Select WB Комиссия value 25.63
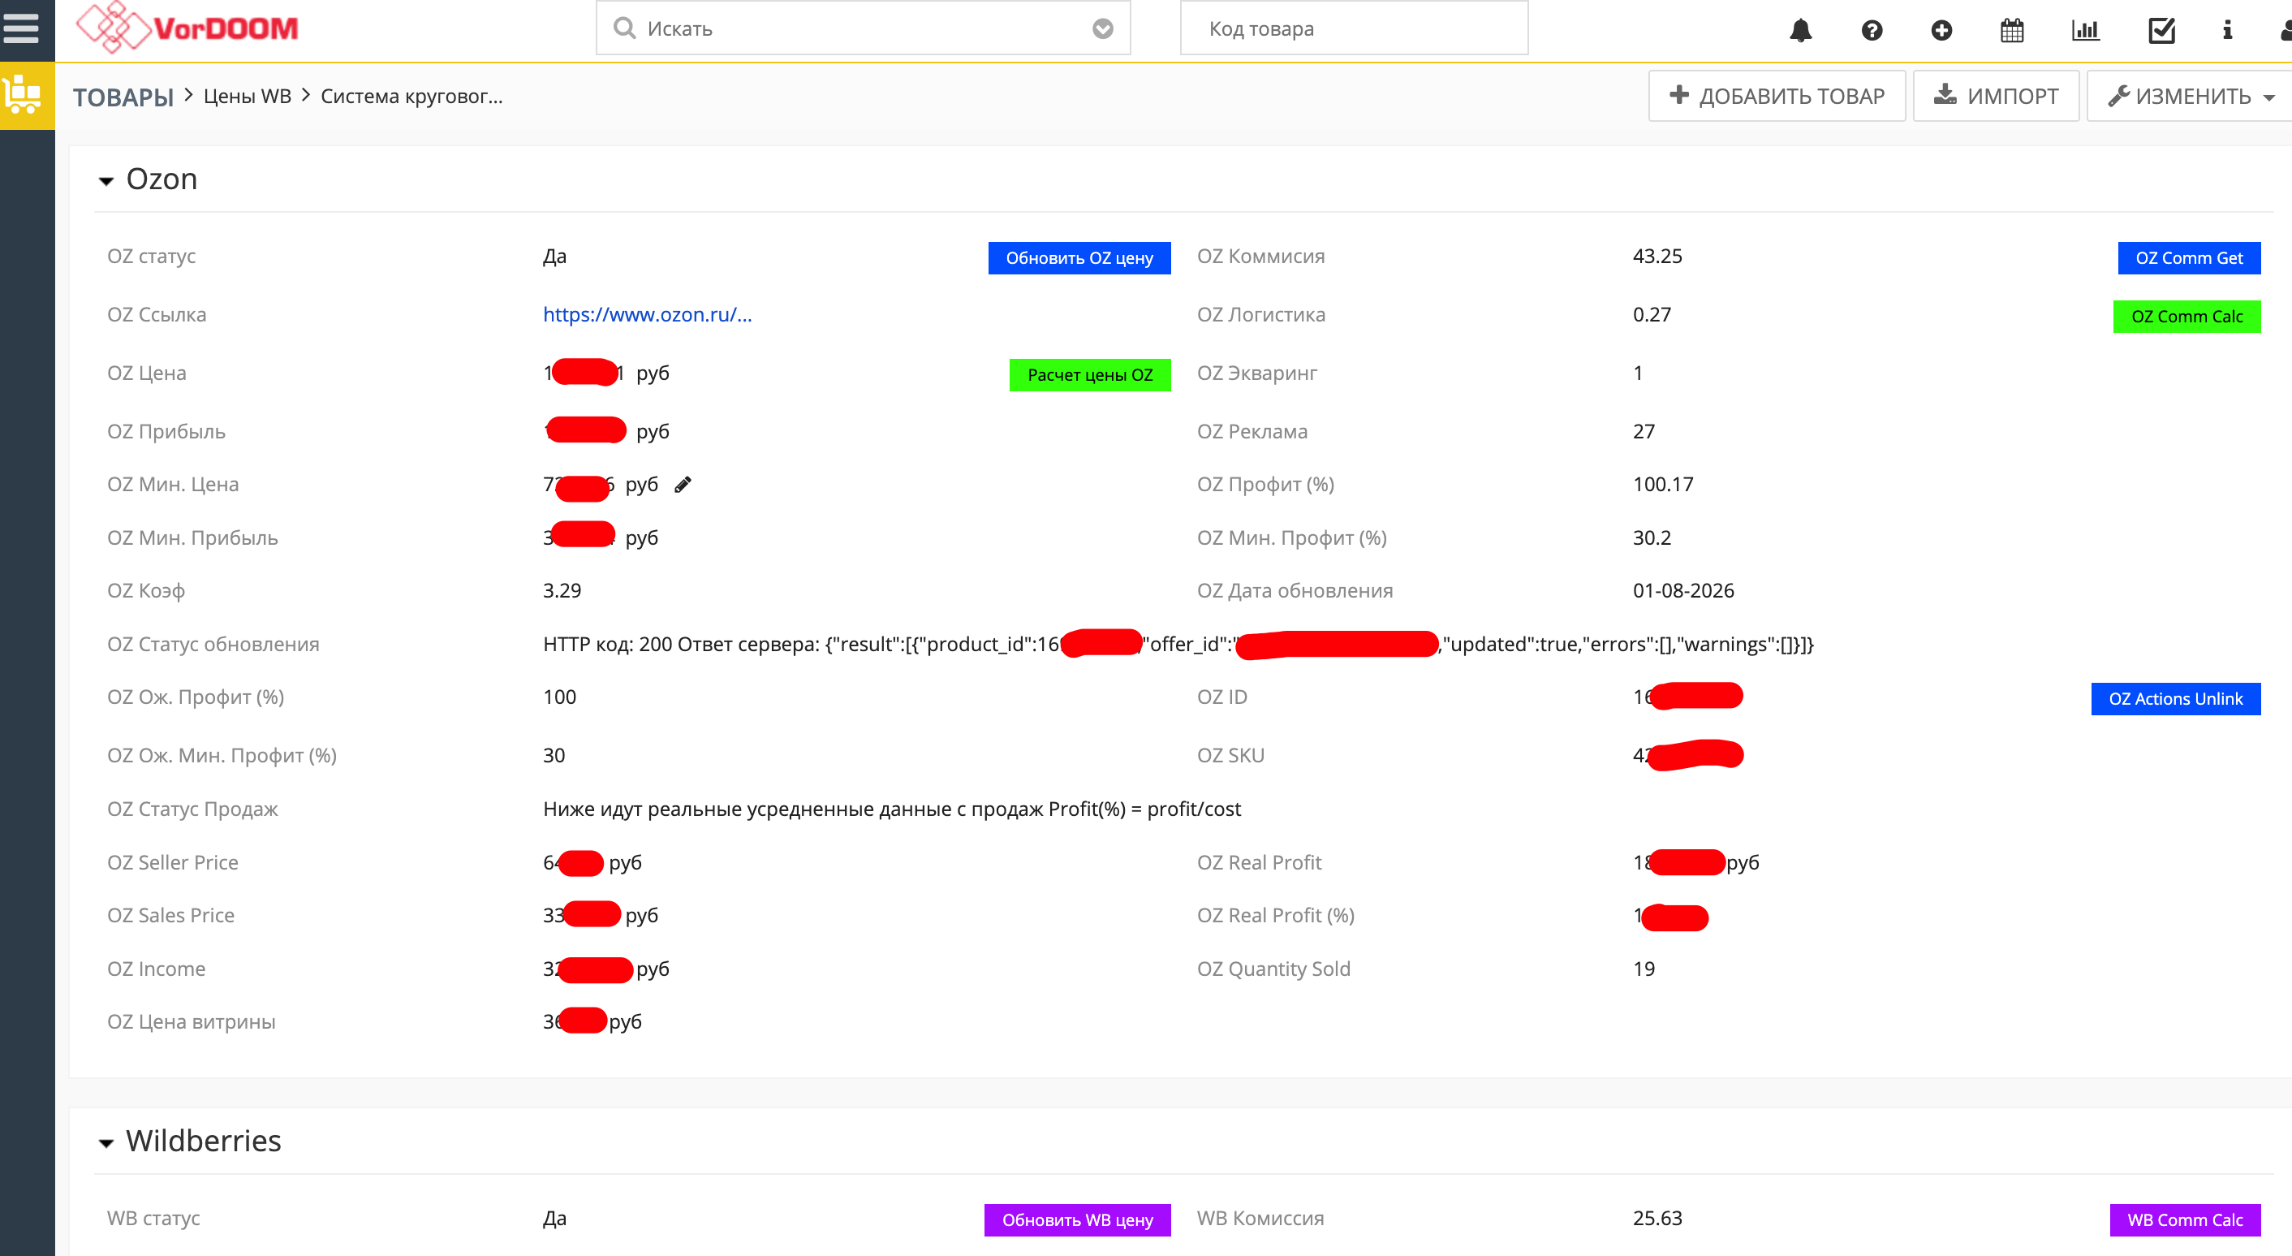 pyautogui.click(x=1657, y=1219)
